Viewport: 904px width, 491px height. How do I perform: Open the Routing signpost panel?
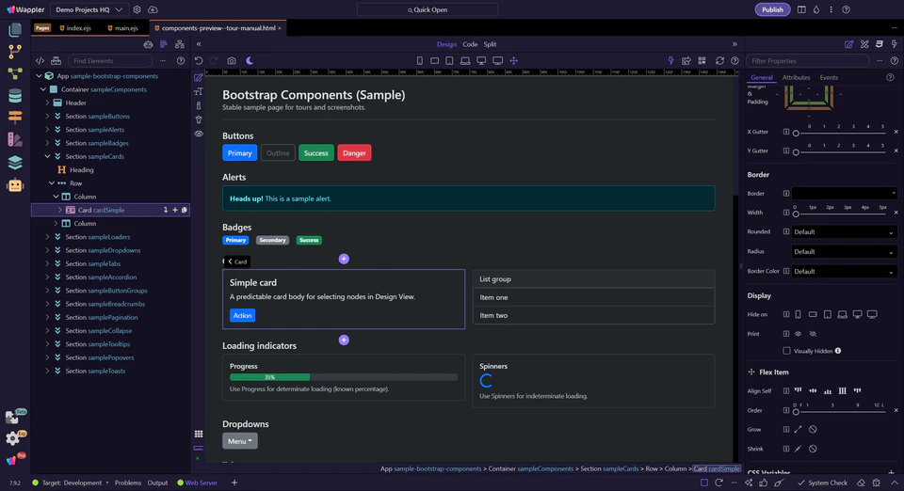(x=15, y=117)
